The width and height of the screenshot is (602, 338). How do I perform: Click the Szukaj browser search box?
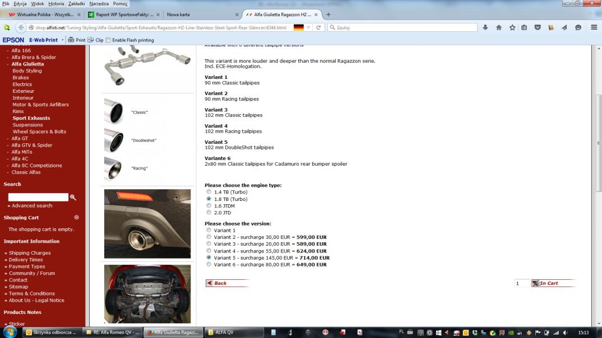[402, 27]
